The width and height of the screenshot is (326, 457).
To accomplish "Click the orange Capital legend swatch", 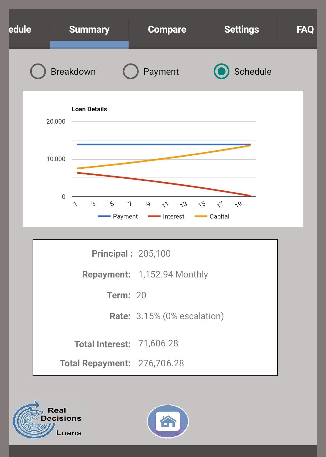I will 201,216.
